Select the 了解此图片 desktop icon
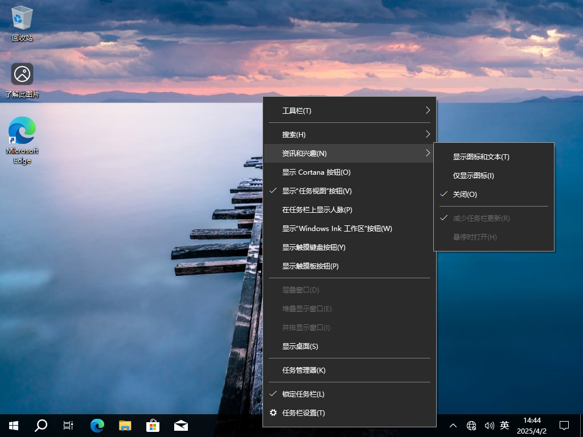583x437 pixels. coord(22,80)
